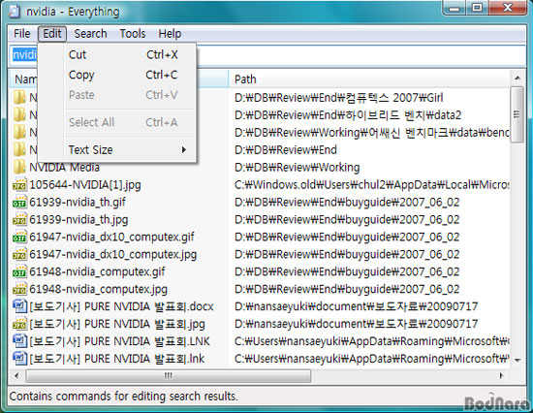Open the File menu
The image size is (533, 413).
coord(21,34)
